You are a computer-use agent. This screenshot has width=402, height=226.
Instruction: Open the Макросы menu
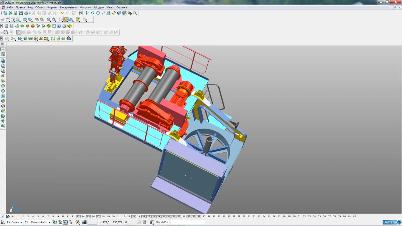click(x=85, y=7)
